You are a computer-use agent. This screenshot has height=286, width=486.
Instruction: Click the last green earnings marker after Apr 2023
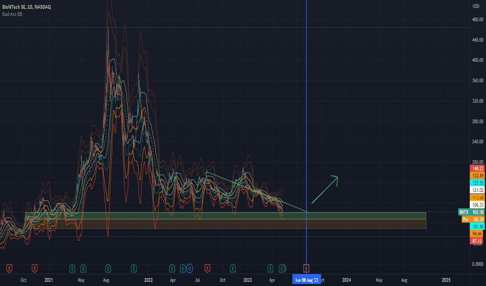click(x=282, y=268)
